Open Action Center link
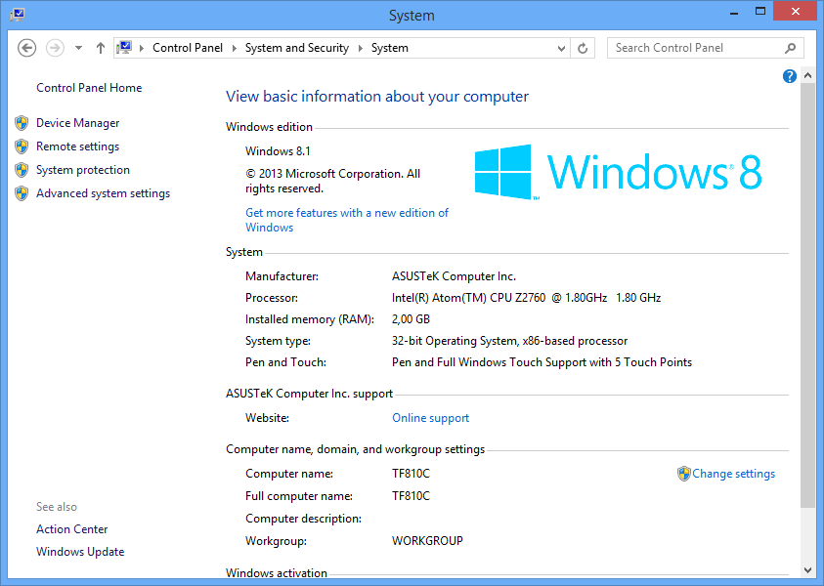 (72, 529)
